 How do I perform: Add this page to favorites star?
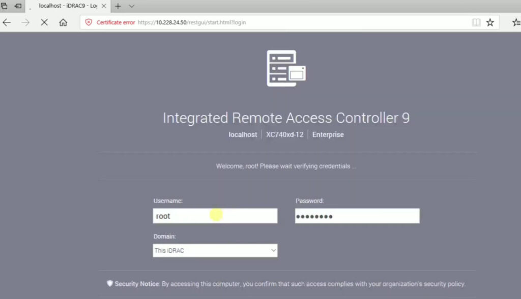pyautogui.click(x=490, y=22)
